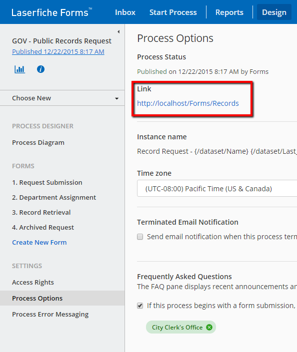Select the Design tab

pos(274,12)
